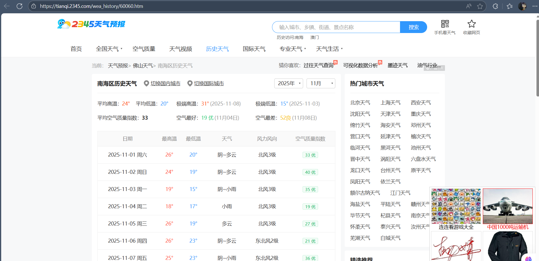Screen dimensions: 539x261
Task: Click the browser back arrow
Action: pyautogui.click(x=7, y=6)
